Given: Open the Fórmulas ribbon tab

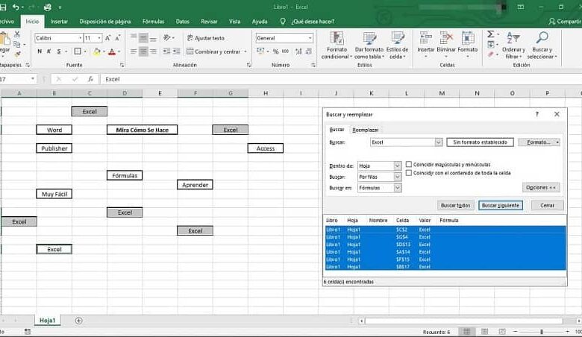Looking at the screenshot, I should (x=153, y=22).
